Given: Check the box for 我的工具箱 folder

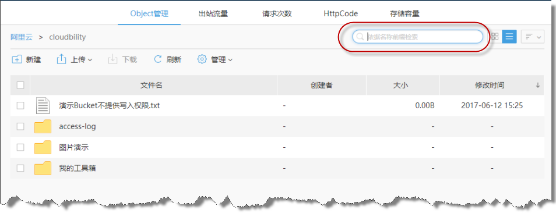Looking at the screenshot, I should pyautogui.click(x=20, y=168).
